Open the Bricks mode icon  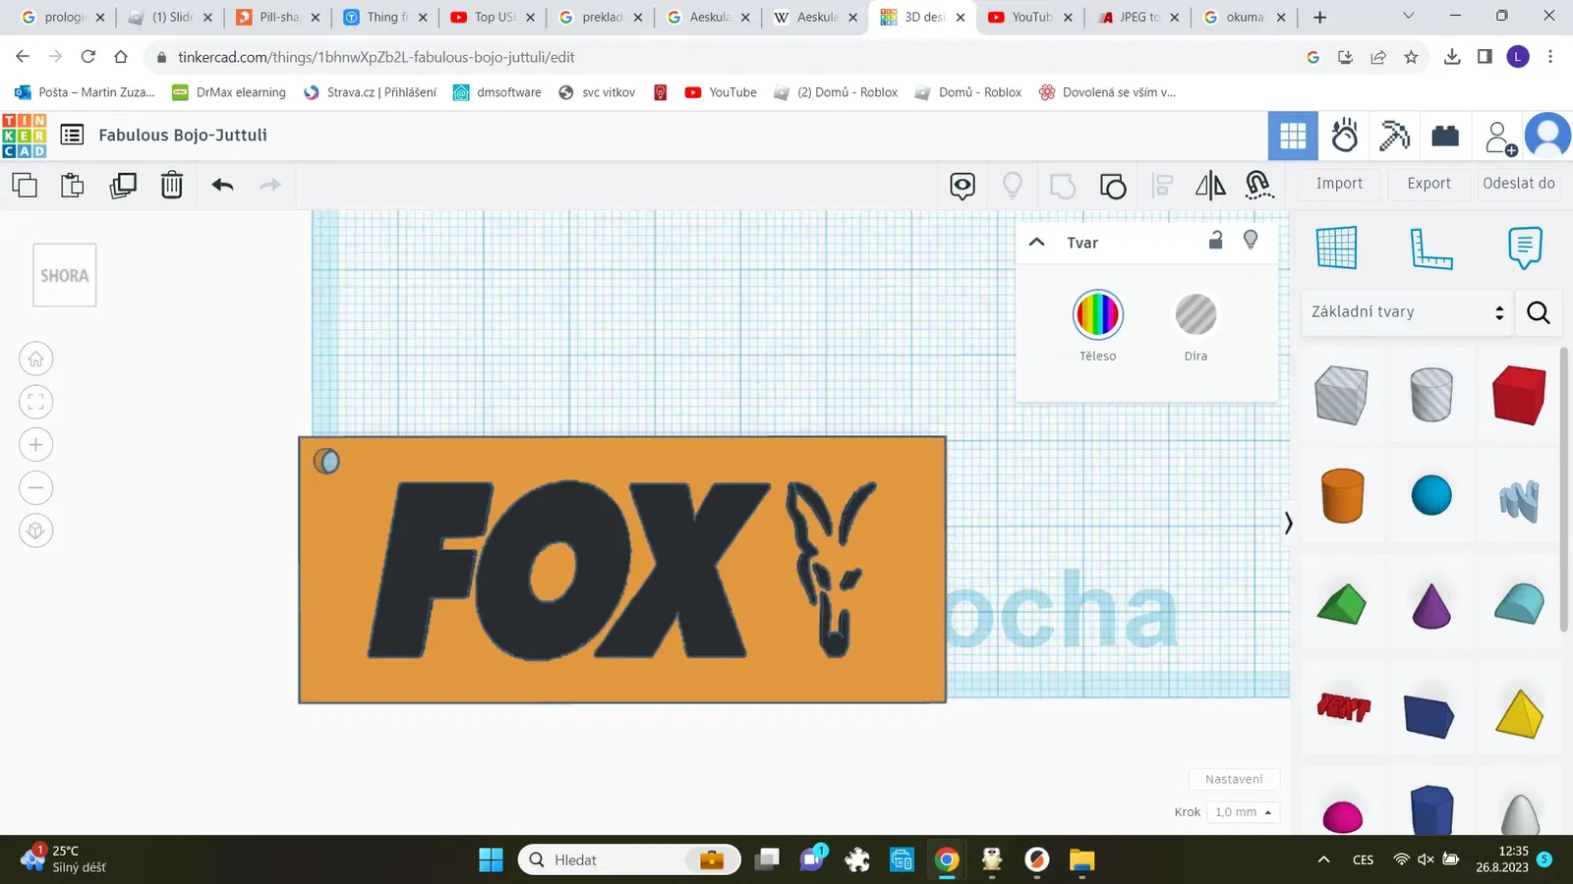pos(1445,136)
